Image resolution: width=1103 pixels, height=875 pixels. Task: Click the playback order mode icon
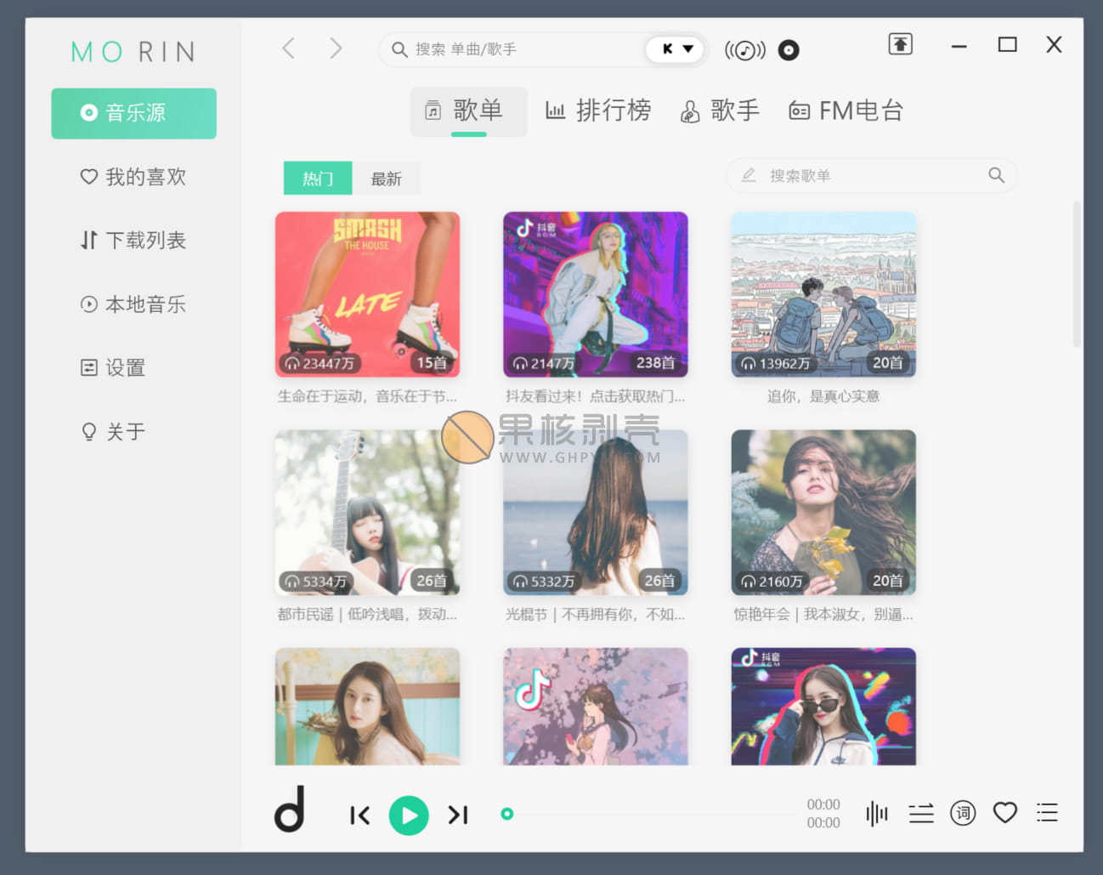pyautogui.click(x=920, y=814)
